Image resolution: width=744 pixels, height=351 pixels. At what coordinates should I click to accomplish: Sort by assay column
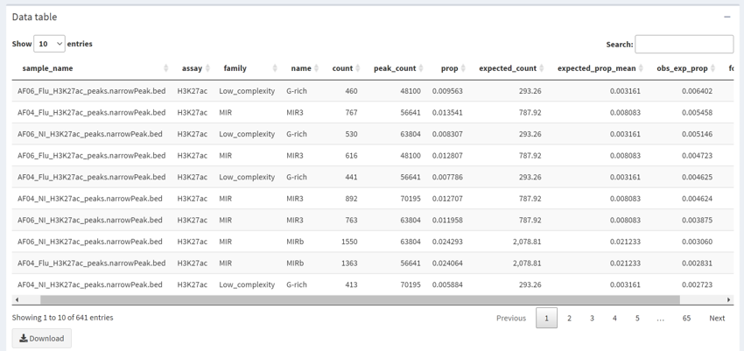pyautogui.click(x=193, y=68)
